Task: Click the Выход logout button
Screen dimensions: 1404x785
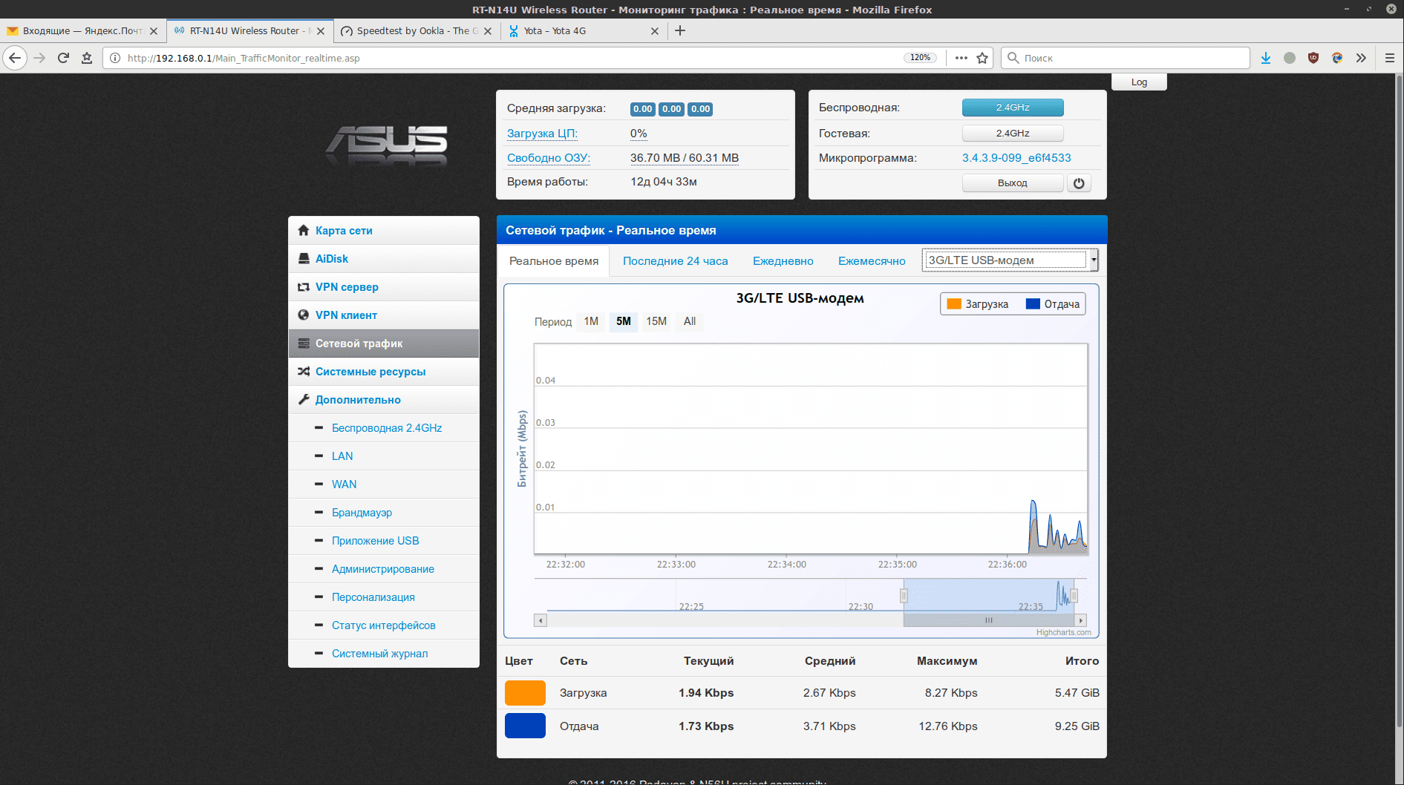Action: click(x=1012, y=183)
